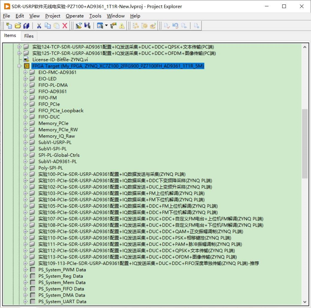The width and height of the screenshot is (311, 308).
Task: Open the Window menu
Action: pyautogui.click(x=116, y=16)
